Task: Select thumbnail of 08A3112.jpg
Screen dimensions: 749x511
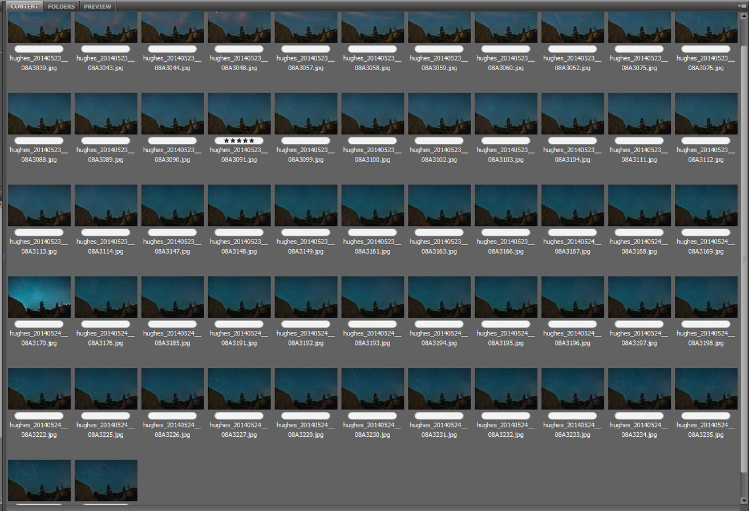Action: tap(706, 114)
